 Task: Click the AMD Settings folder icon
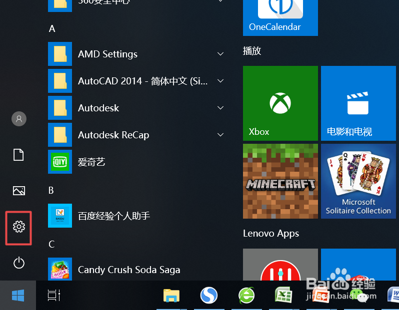[60, 54]
